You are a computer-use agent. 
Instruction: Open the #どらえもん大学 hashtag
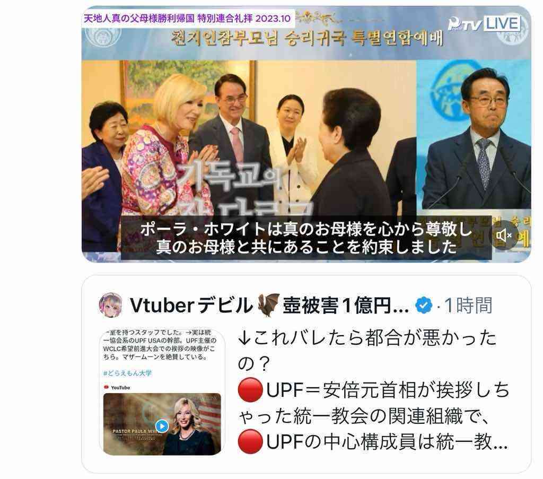click(127, 373)
